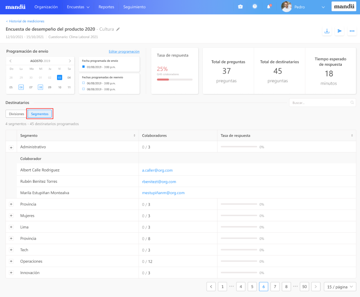Expand the Operaciones segment row
Viewport: 360px width, 297px height.
pos(11,261)
